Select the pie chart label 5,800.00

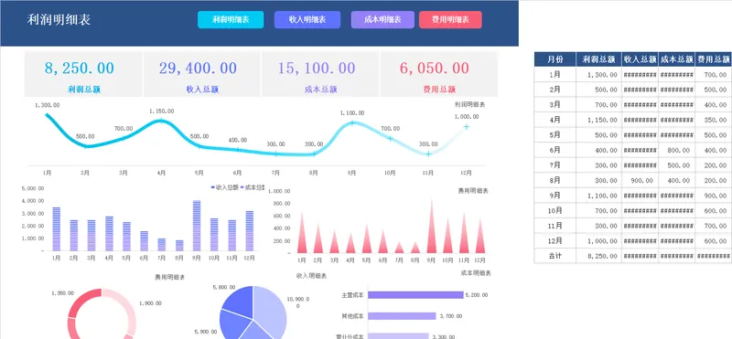(x=223, y=288)
